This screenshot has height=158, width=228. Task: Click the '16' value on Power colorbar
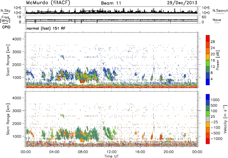(213, 60)
